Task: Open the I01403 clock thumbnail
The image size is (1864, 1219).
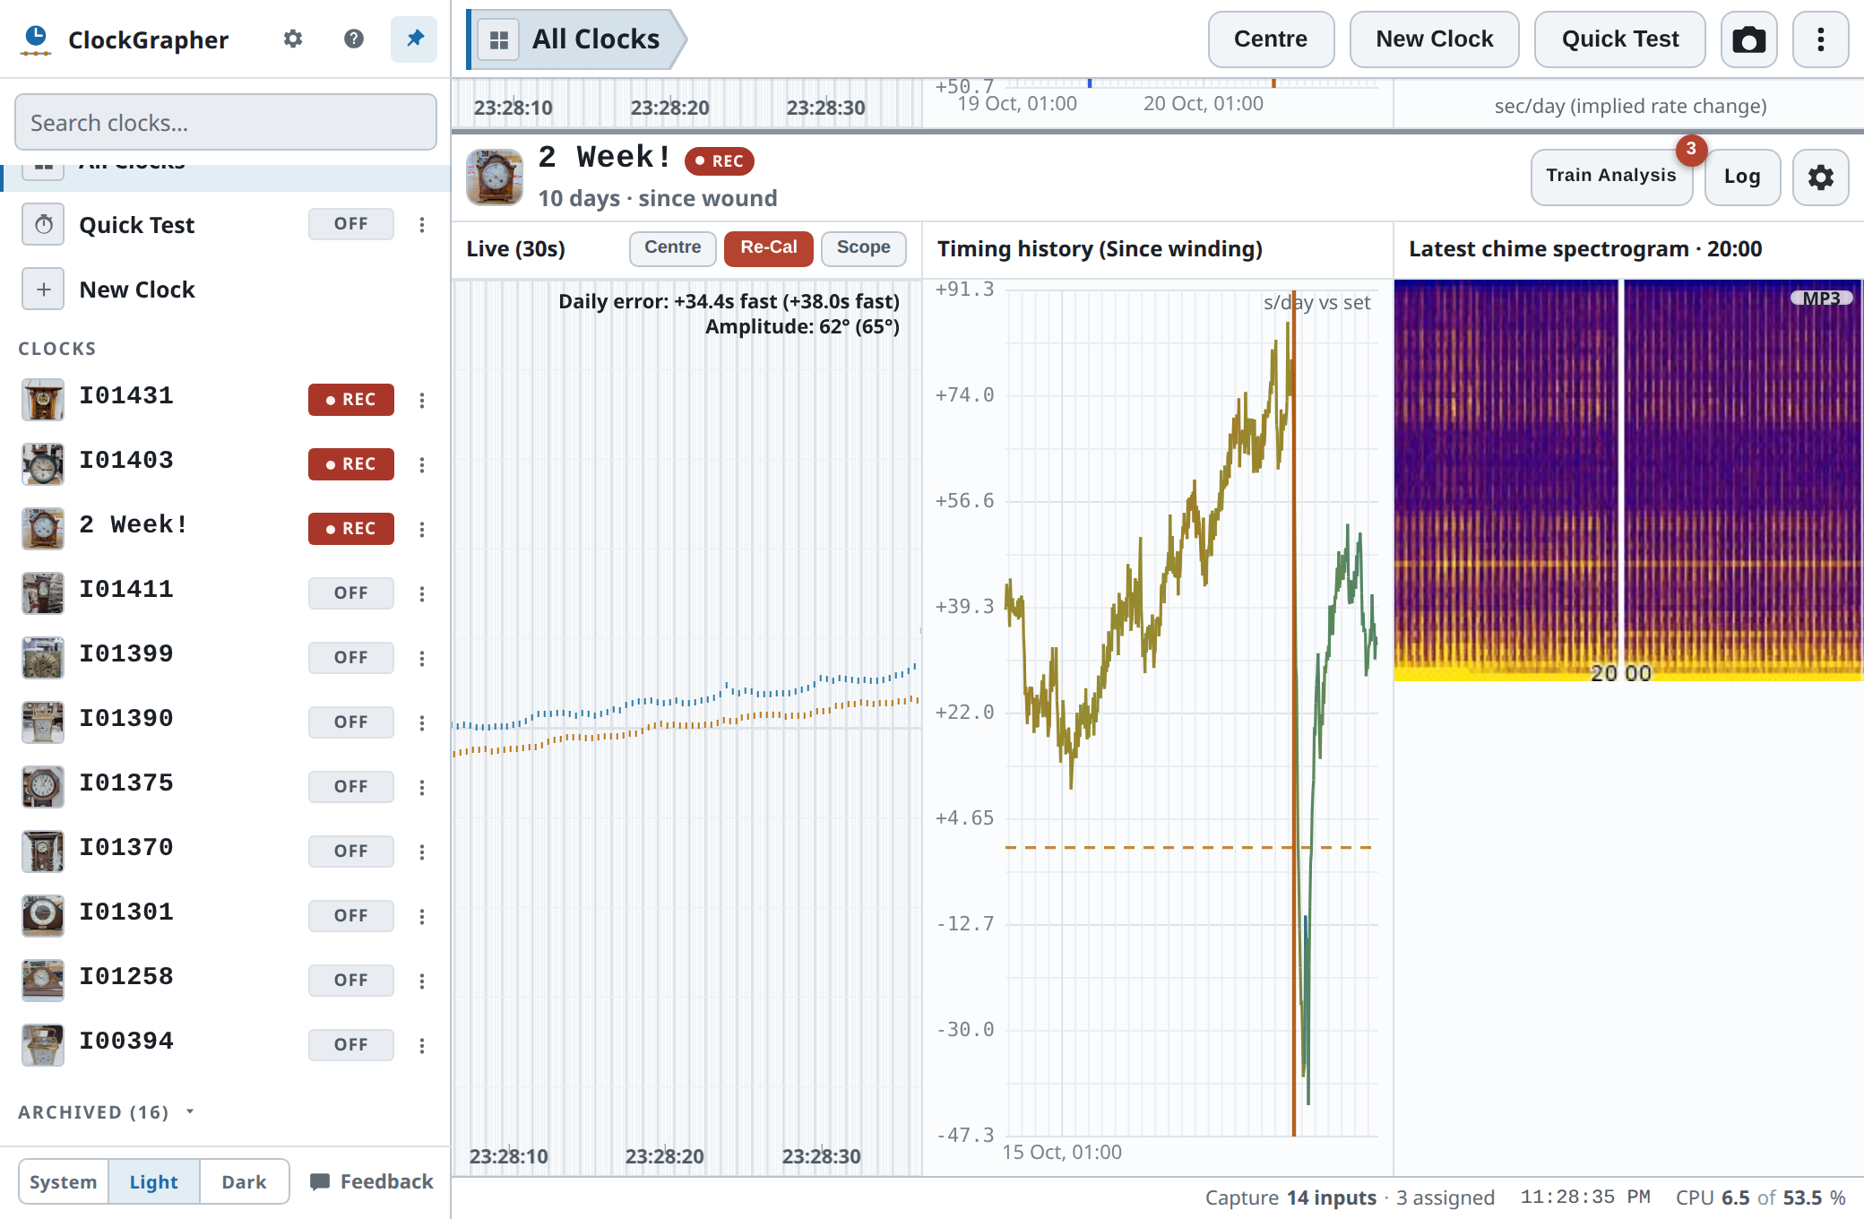Action: [43, 464]
